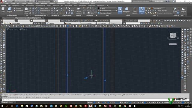Click the Express Tools ribbon tab
192x108 pixels.
[91, 5]
